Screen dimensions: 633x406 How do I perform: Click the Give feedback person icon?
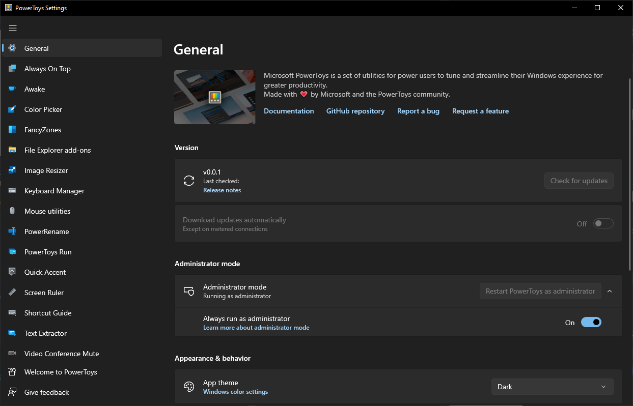tap(12, 392)
